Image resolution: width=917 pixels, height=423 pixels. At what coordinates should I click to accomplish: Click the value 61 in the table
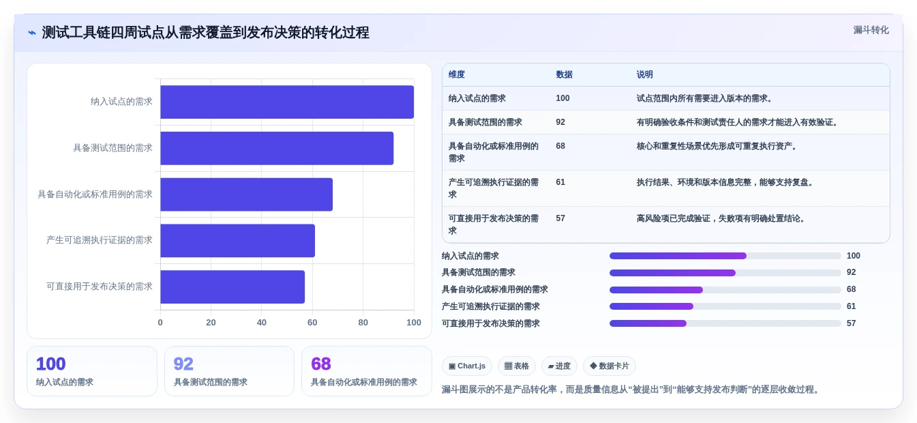[560, 182]
